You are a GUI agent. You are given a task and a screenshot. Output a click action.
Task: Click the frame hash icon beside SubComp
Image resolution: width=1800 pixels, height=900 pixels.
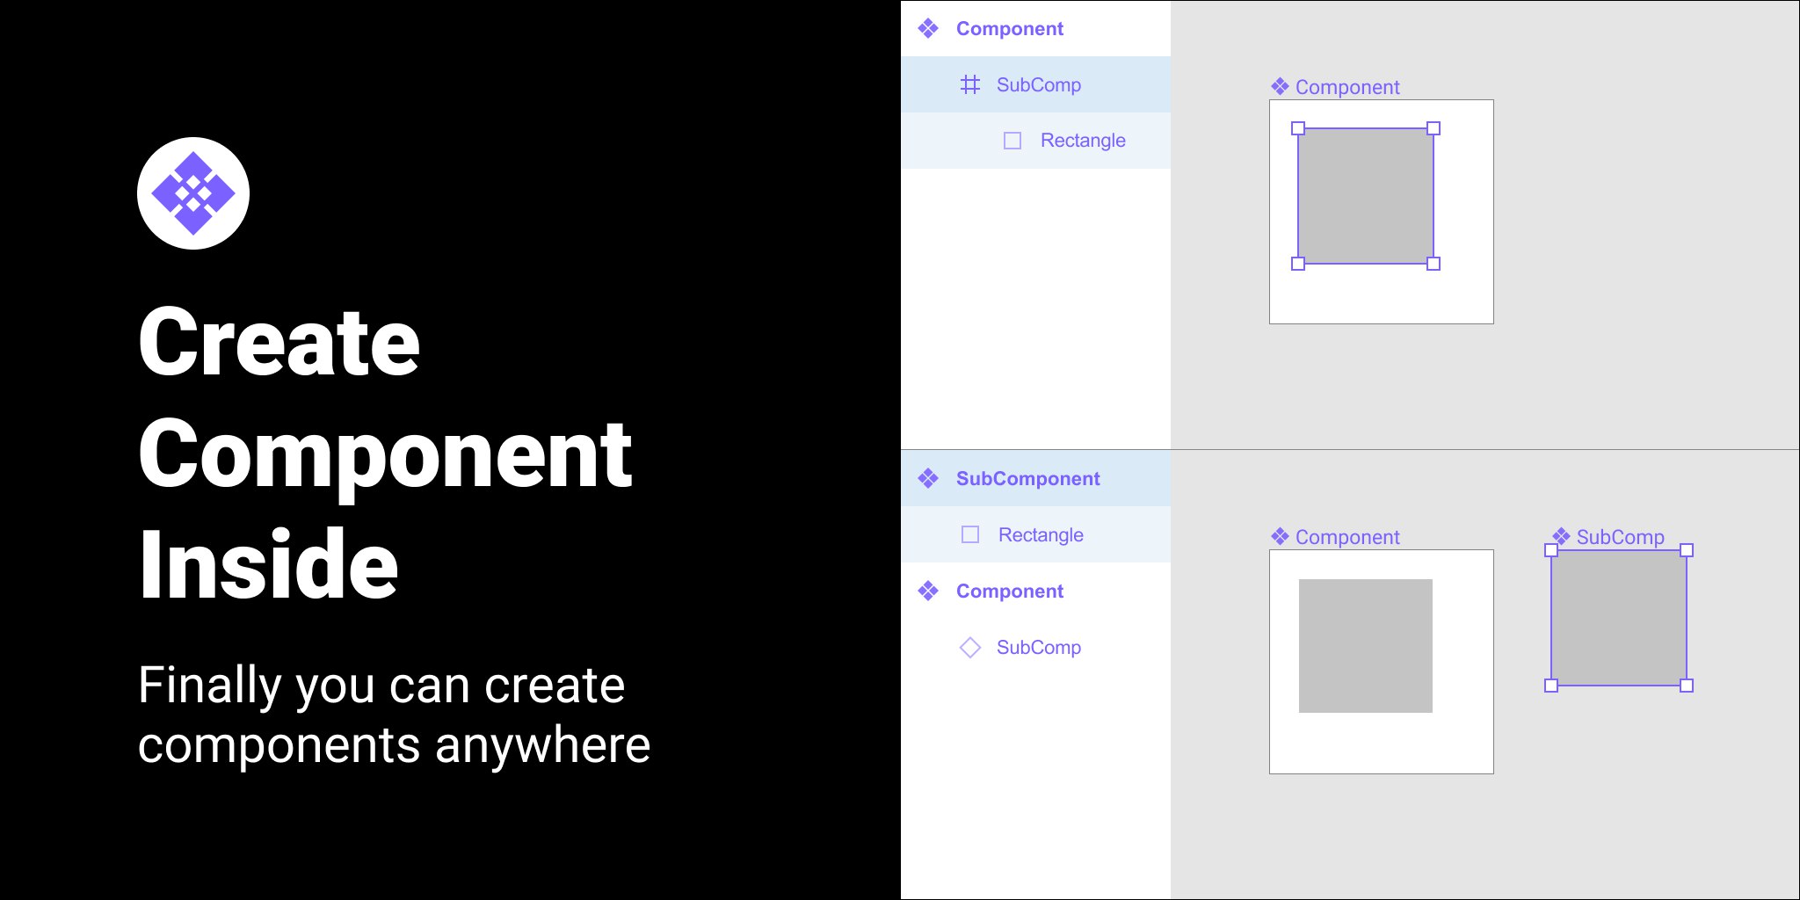click(970, 84)
